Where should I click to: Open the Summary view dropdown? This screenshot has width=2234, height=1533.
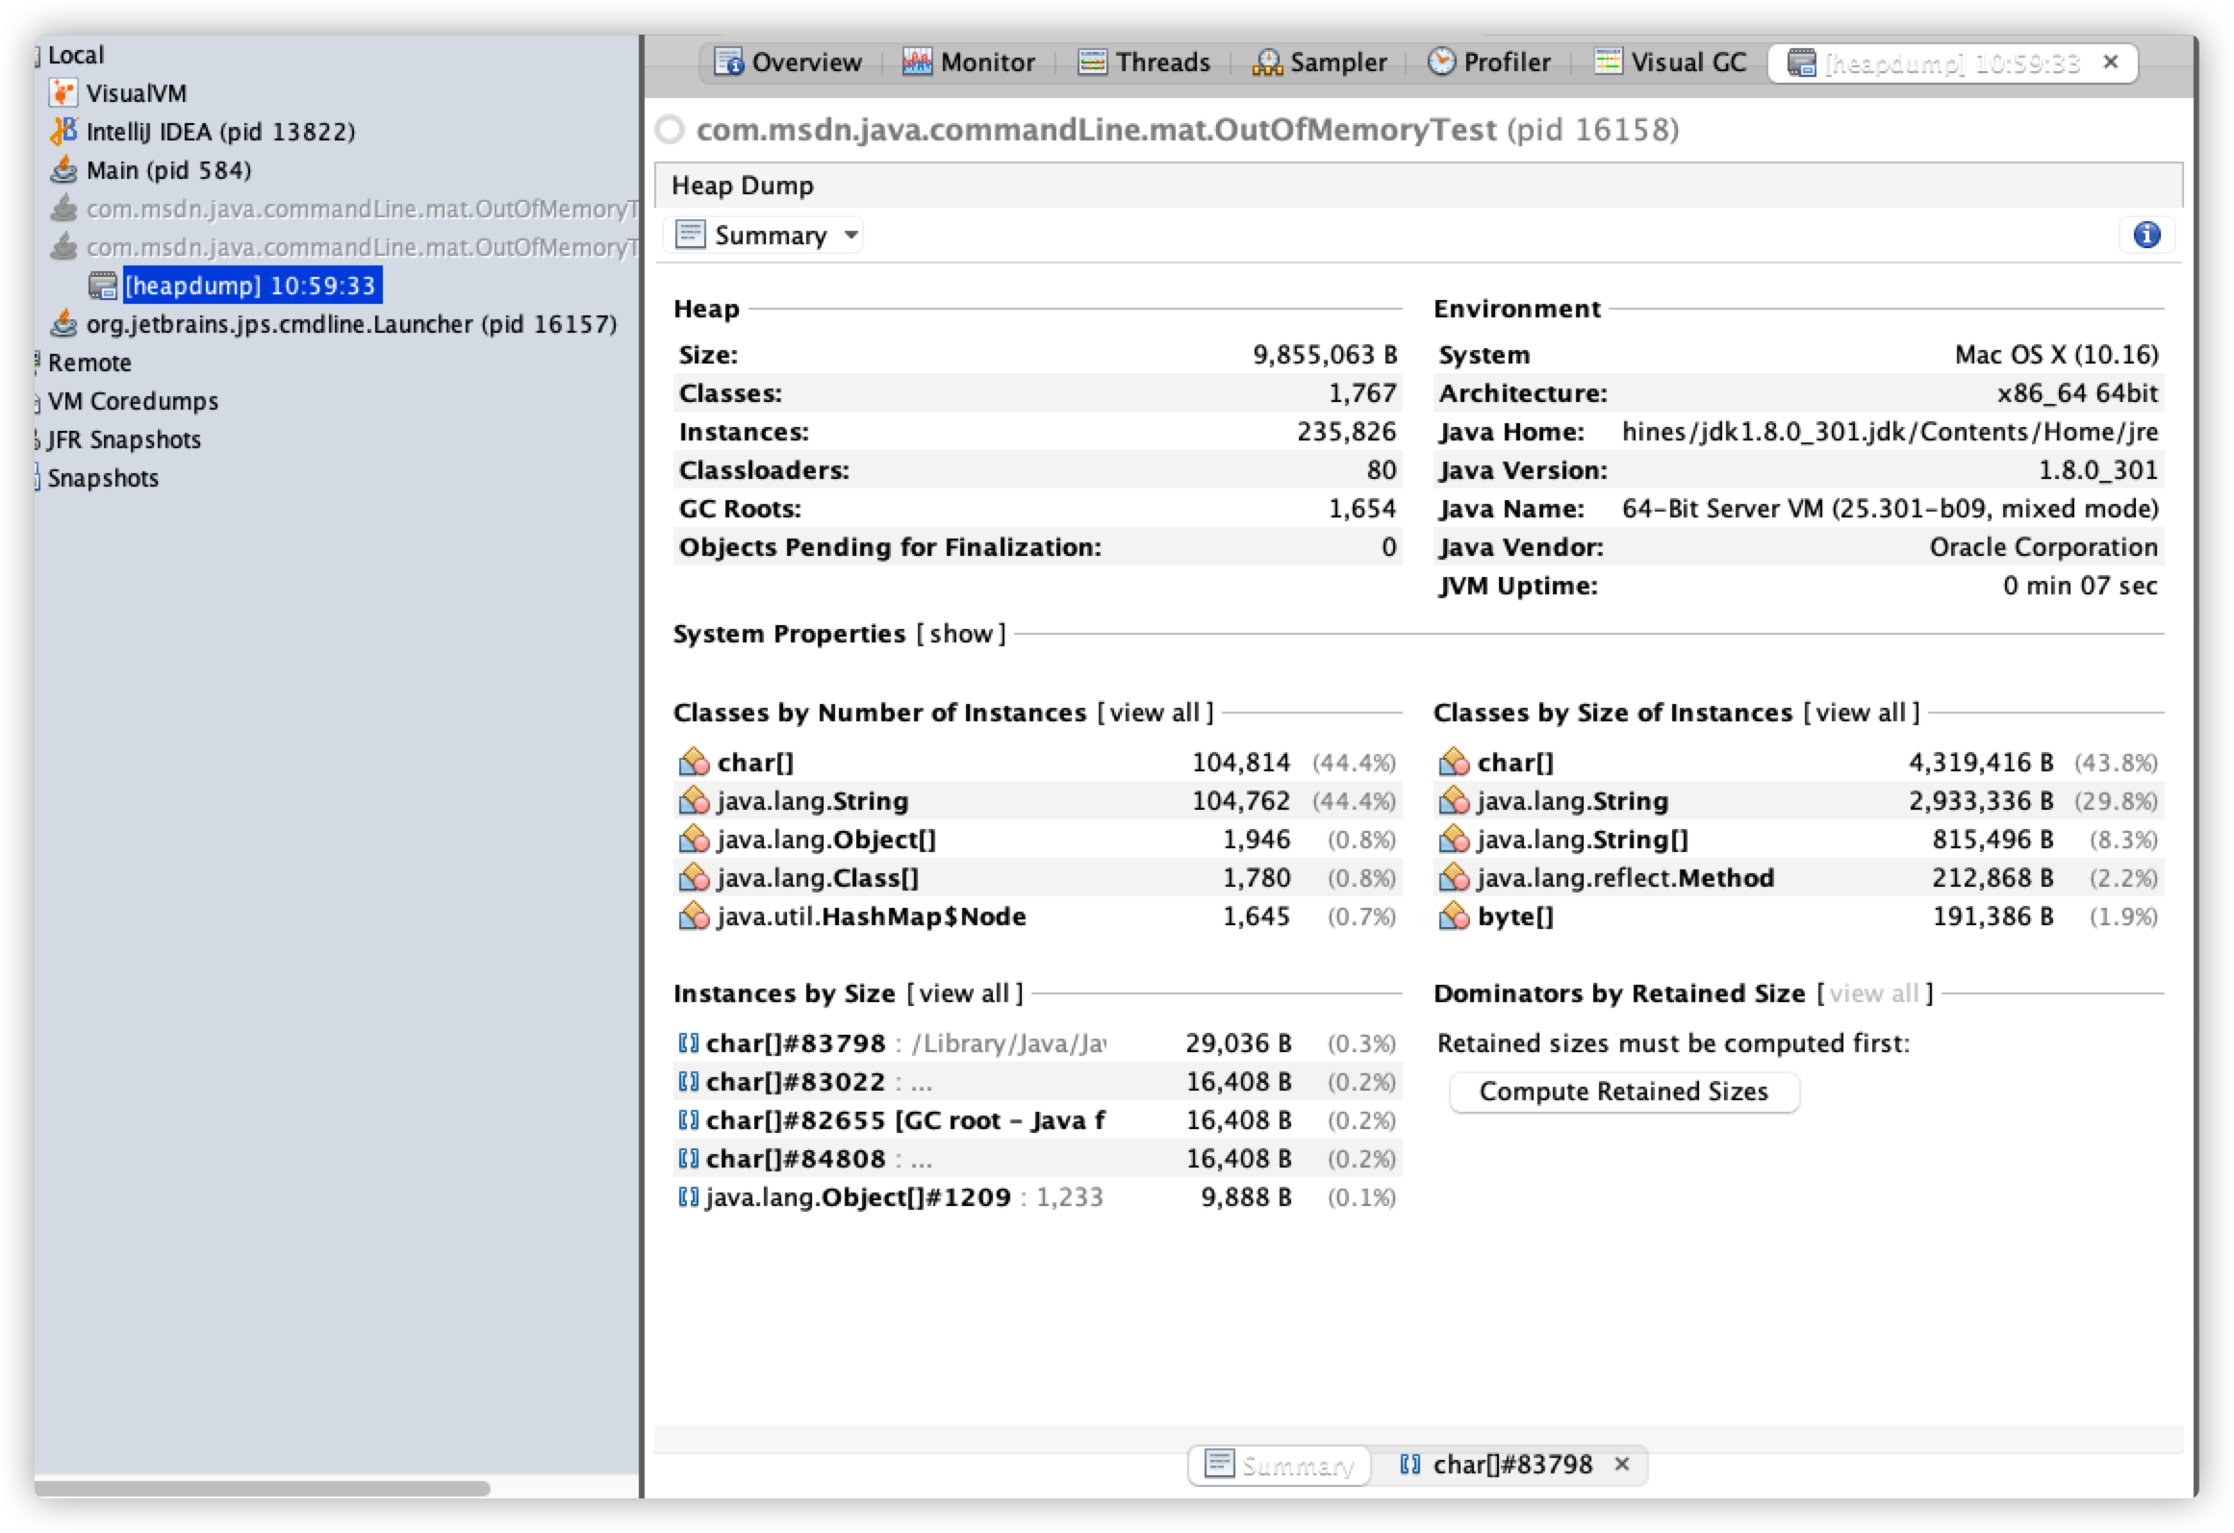click(x=850, y=236)
